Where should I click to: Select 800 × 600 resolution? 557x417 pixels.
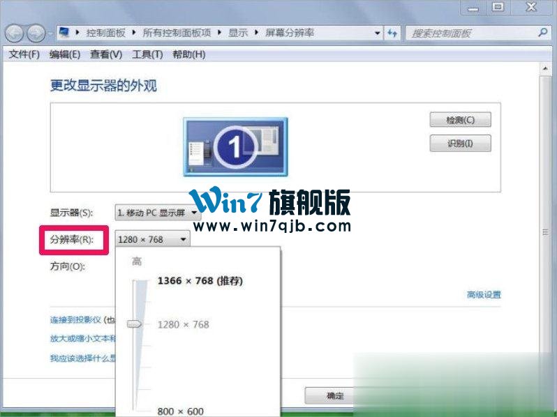tap(181, 411)
